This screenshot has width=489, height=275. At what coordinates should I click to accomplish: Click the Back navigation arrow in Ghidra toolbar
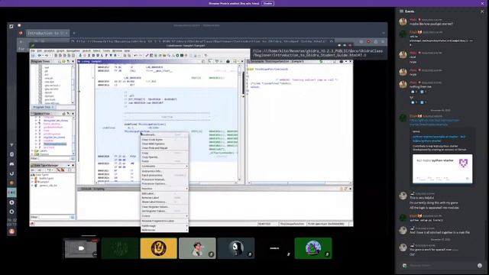point(39,56)
